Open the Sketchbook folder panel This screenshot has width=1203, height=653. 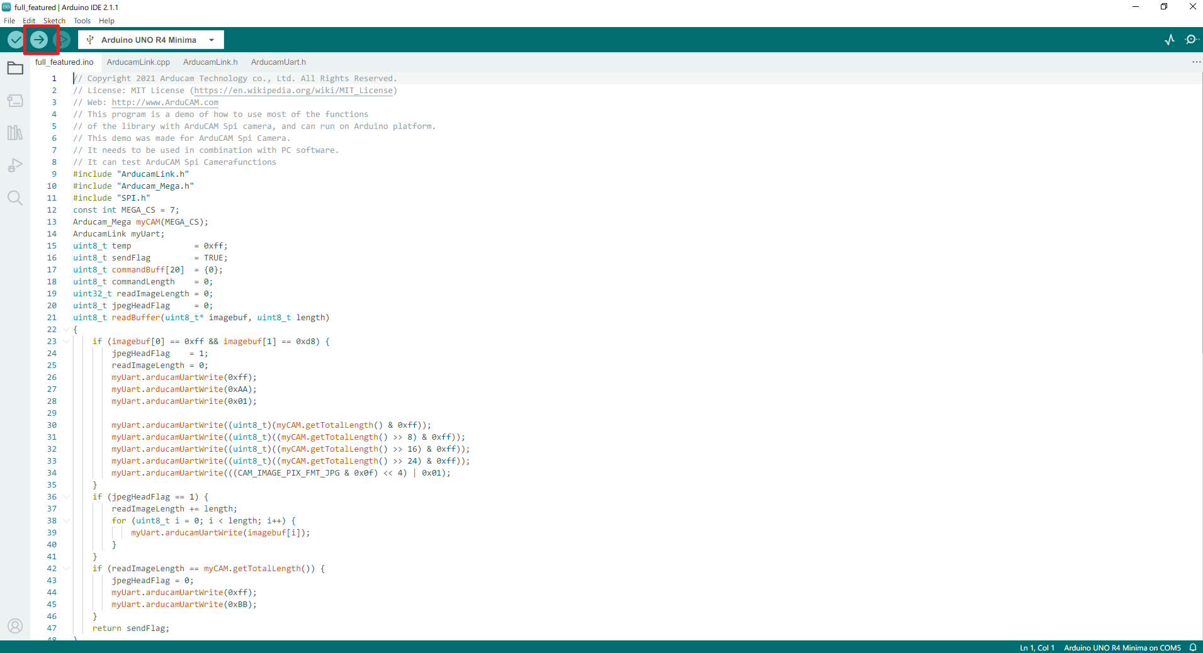15,68
